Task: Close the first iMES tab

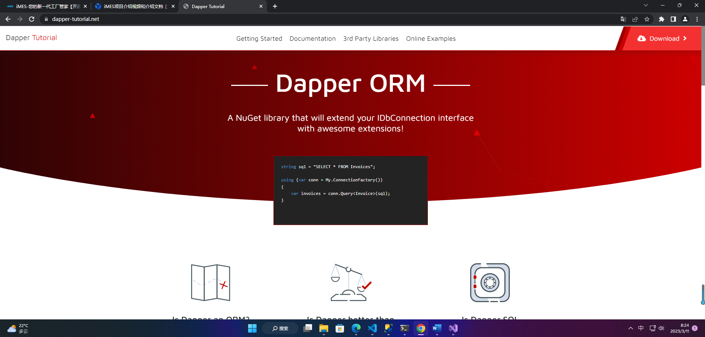Action: 85,6
